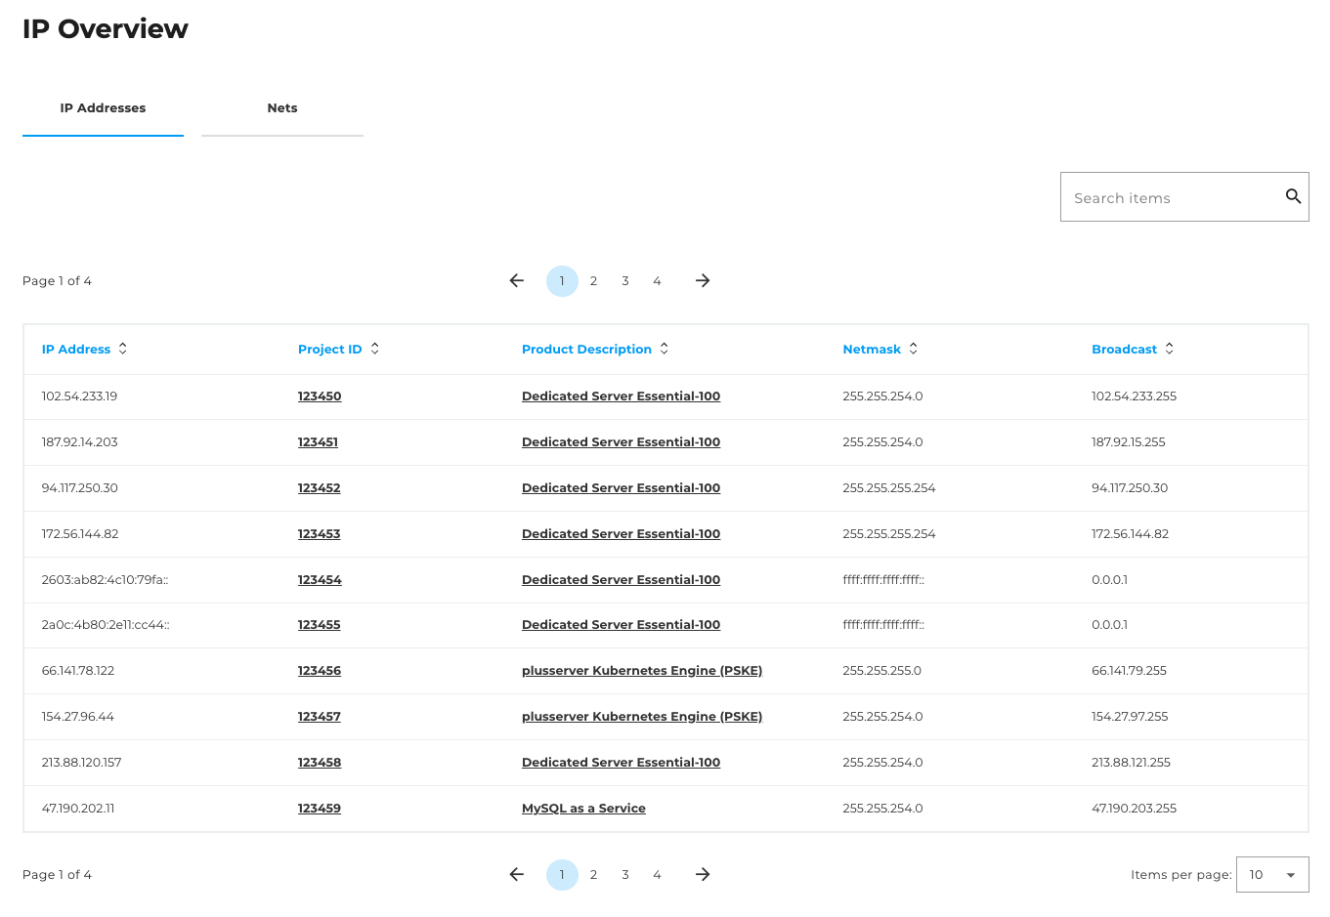
Task: Go to next page using top arrow
Action: pos(702,281)
